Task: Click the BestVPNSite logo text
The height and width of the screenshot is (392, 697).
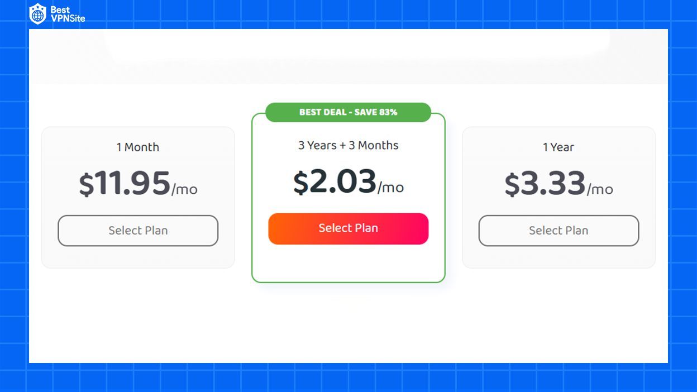Action: coord(67,15)
